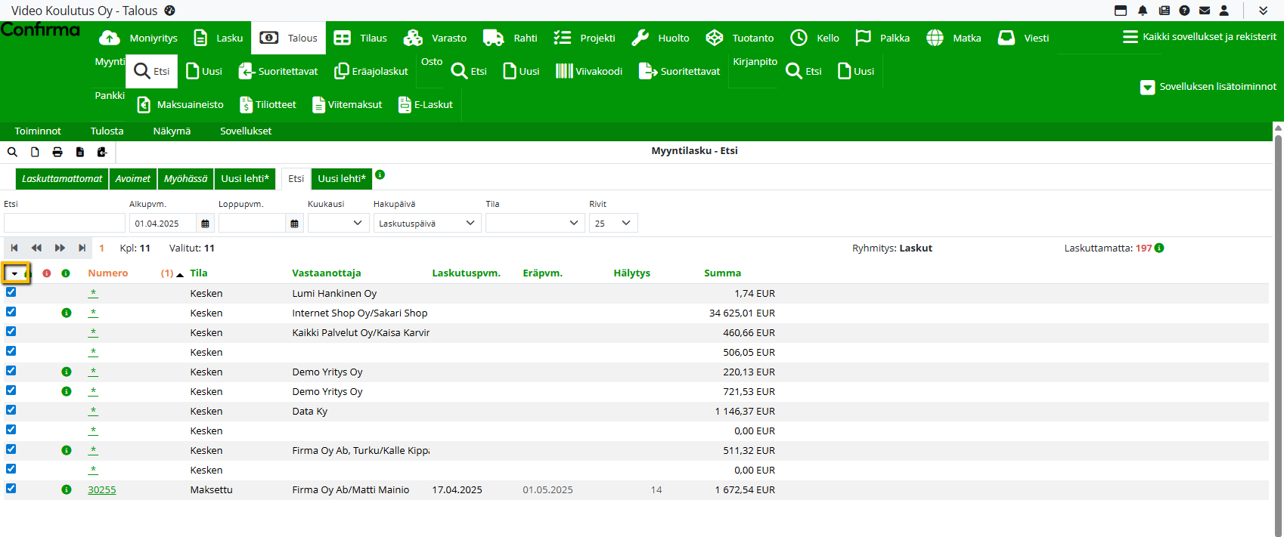The height and width of the screenshot is (537, 1284).
Task: Uncheck the Data Ky row checkbox
Action: tap(11, 410)
